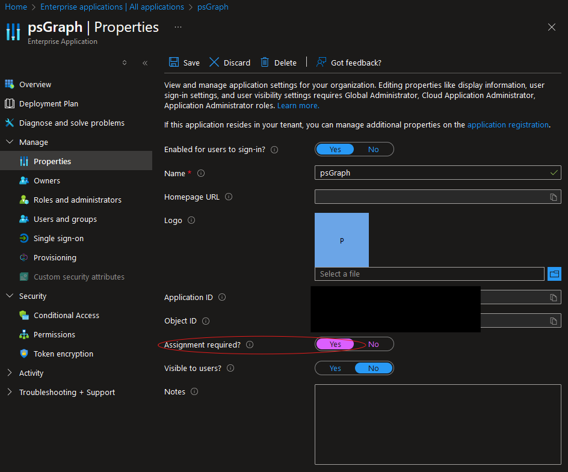Browse for a logo using the folder icon
568x472 pixels.
click(554, 274)
